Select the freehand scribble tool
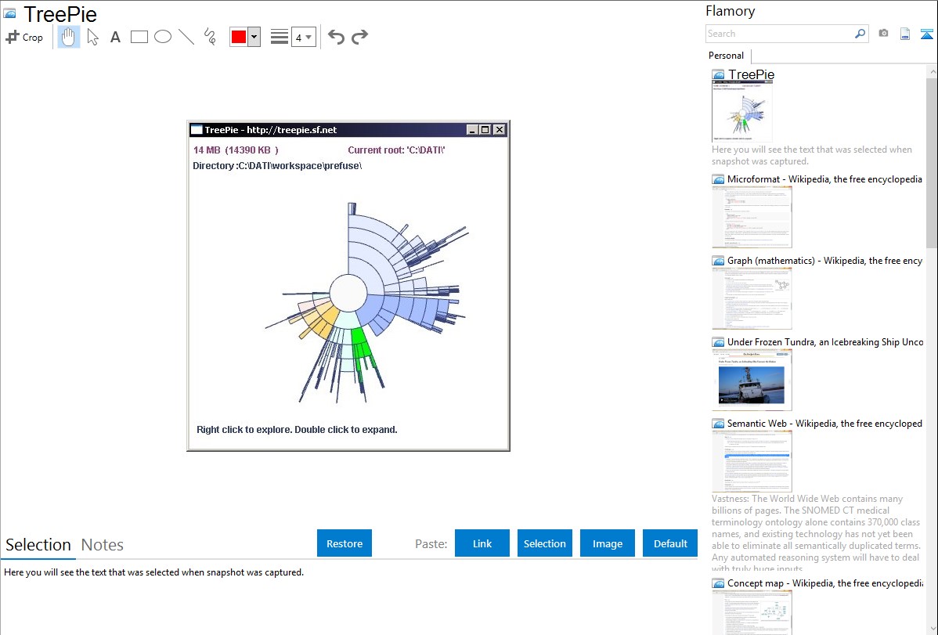Image resolution: width=938 pixels, height=635 pixels. point(210,37)
